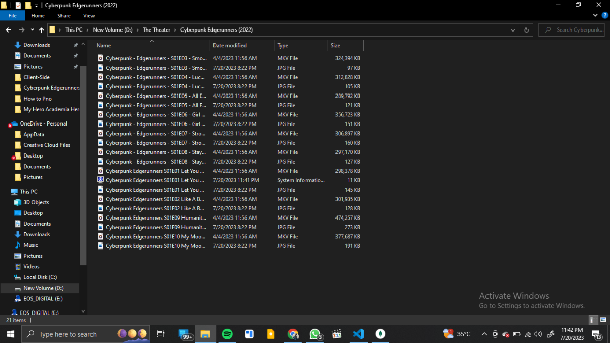Go back with the Back arrow
This screenshot has width=610, height=343.
tap(9, 30)
